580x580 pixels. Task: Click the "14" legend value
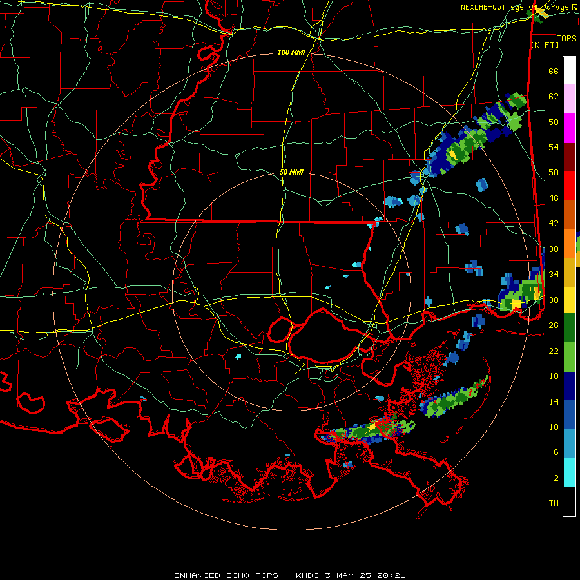coord(554,401)
